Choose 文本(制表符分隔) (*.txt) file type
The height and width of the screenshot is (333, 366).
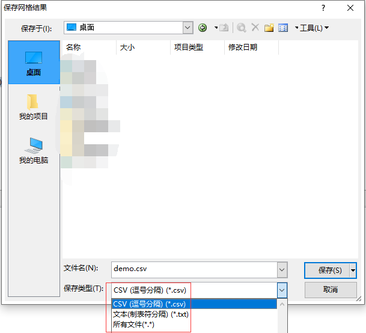pos(194,314)
